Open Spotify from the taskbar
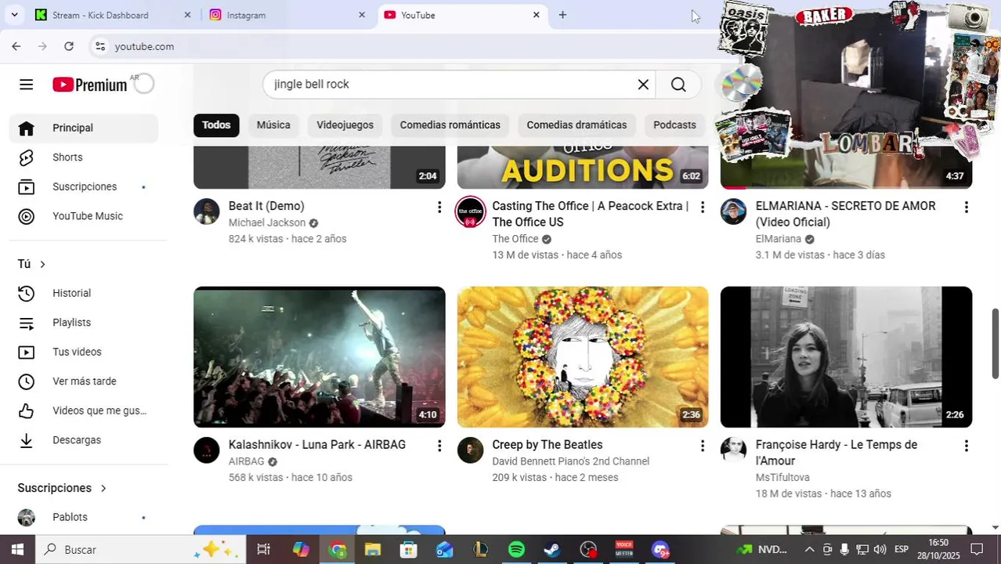 [516, 549]
